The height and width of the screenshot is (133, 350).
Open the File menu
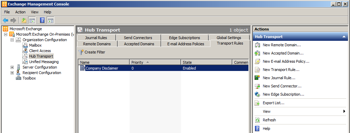pyautogui.click(x=7, y=12)
